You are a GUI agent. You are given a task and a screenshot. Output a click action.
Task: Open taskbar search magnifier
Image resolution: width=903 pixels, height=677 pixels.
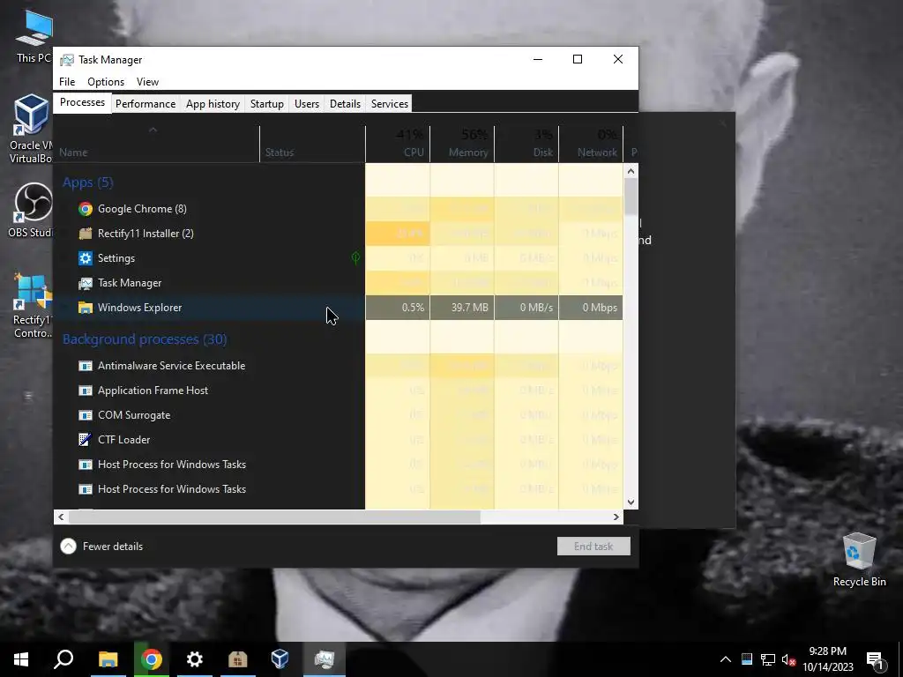click(63, 659)
